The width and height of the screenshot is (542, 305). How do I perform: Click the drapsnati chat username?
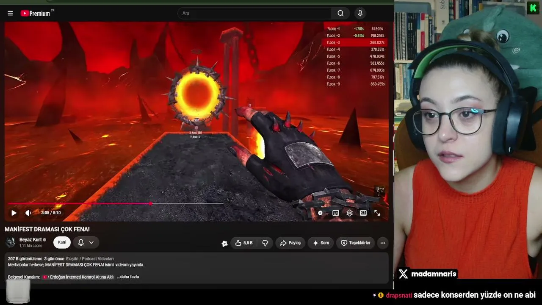click(398, 295)
